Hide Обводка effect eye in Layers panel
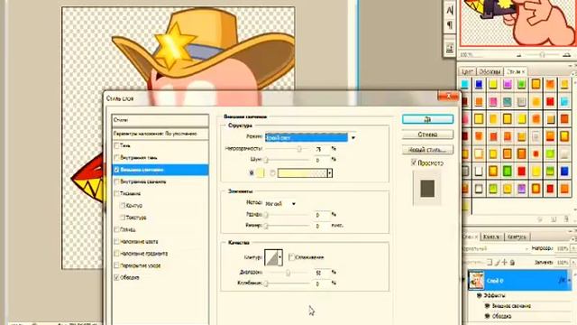577x325 pixels. pos(487,316)
